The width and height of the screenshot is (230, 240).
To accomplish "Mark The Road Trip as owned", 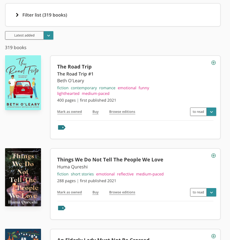I will (x=70, y=112).
